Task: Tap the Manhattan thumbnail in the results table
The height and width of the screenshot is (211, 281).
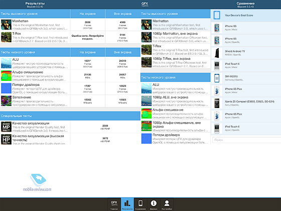Action: pos(6,25)
